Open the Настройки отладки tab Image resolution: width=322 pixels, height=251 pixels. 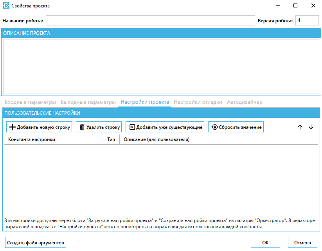click(x=198, y=102)
